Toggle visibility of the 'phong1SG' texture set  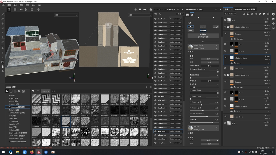tap(155, 135)
